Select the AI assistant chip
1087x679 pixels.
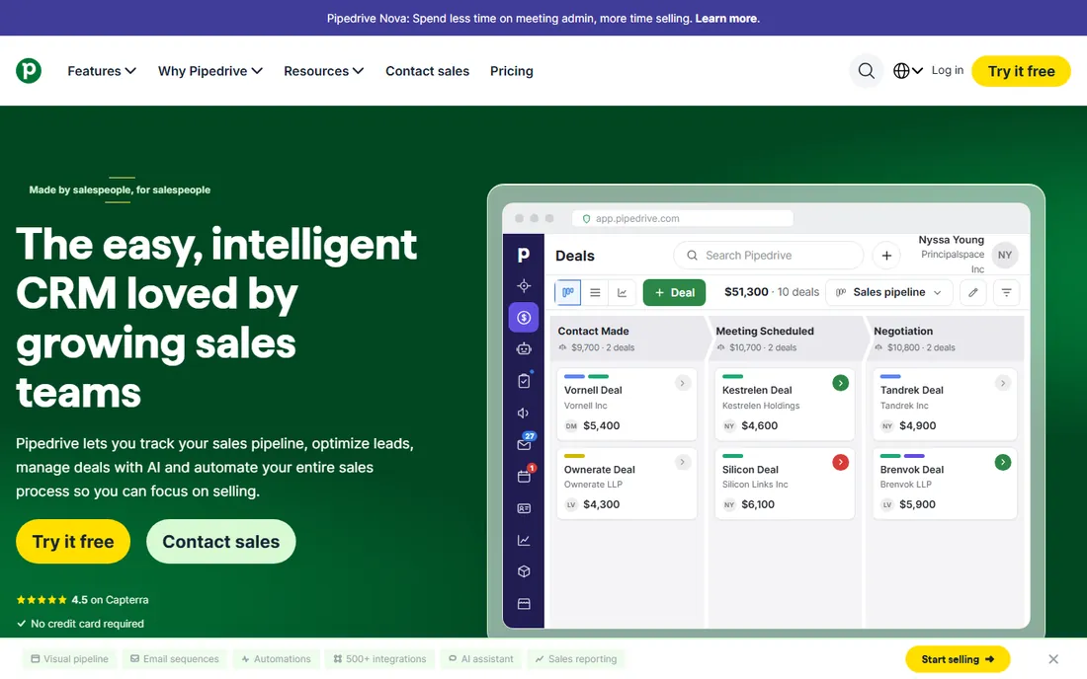click(x=481, y=659)
